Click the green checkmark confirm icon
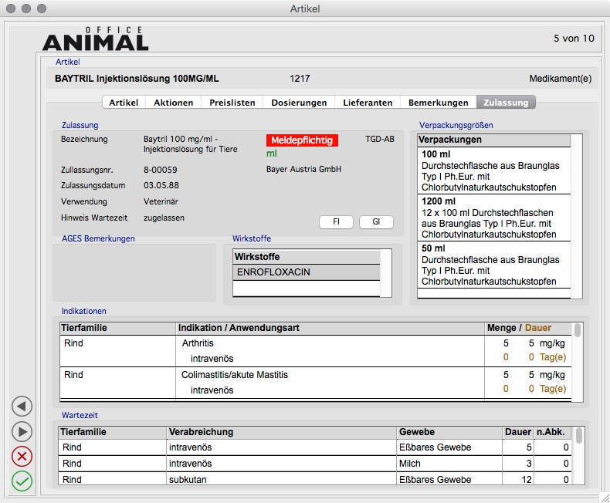The image size is (610, 503). (x=22, y=481)
